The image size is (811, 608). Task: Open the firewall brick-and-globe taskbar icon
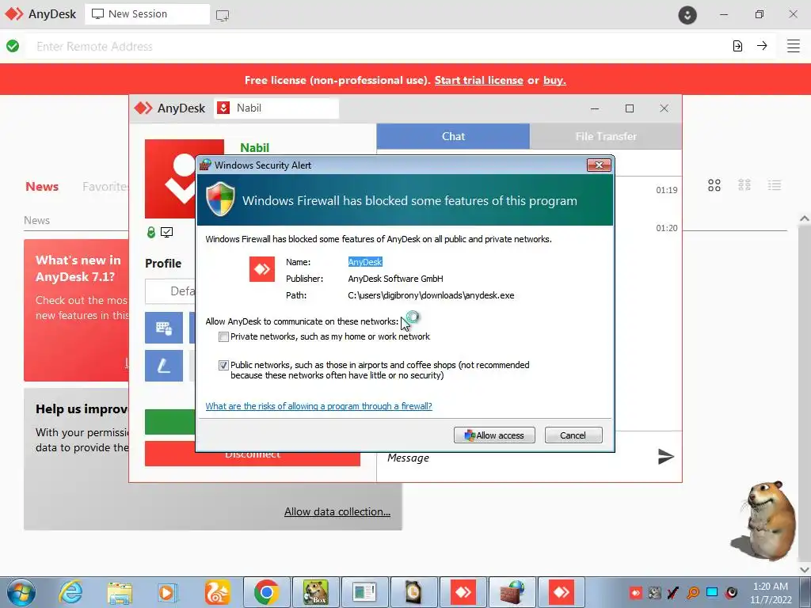(x=512, y=592)
